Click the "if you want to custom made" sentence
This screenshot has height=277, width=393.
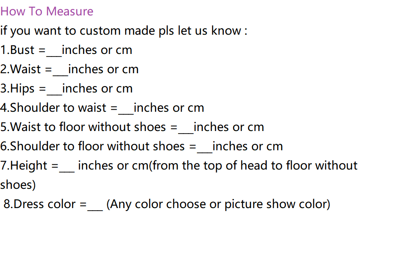coord(123,31)
